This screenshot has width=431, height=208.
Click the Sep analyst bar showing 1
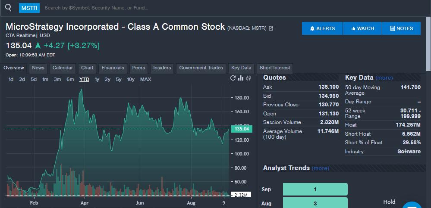point(315,189)
